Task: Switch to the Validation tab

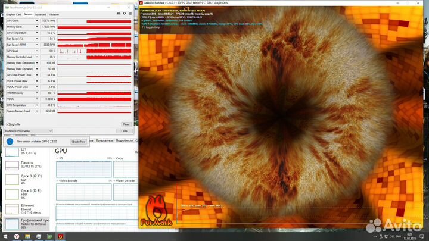Action: [54, 15]
